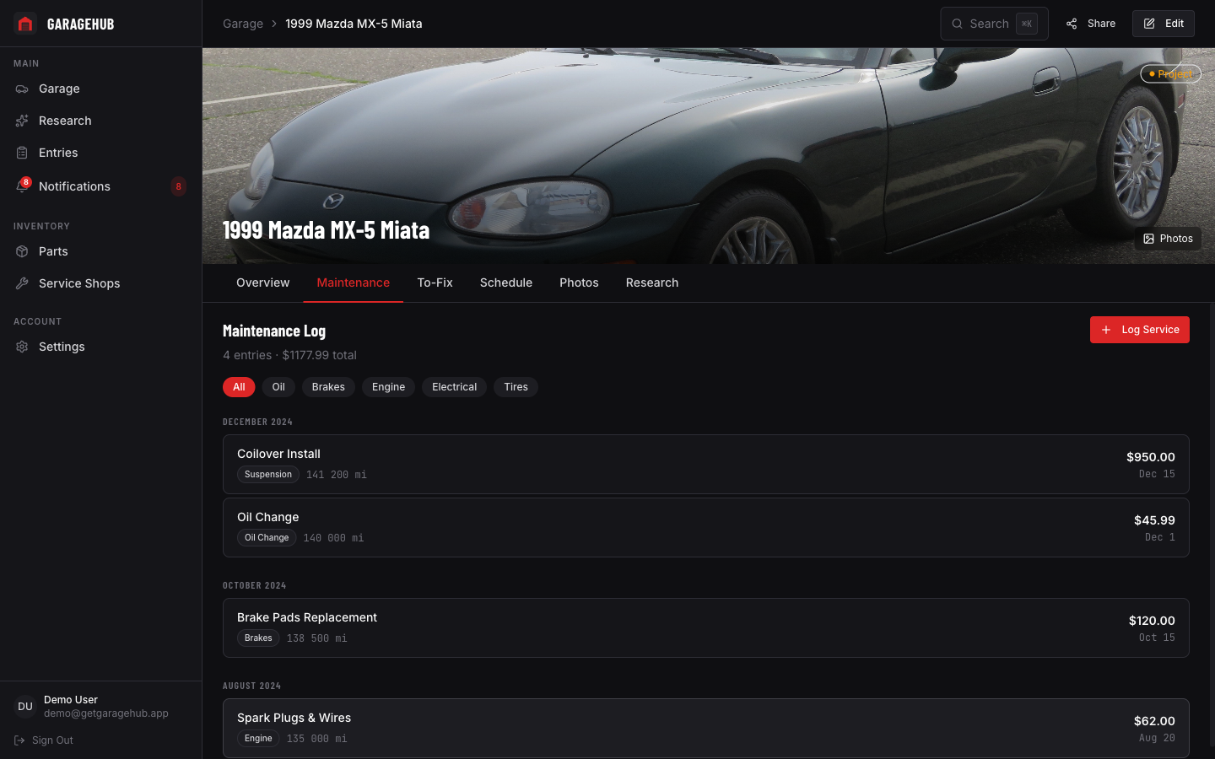The image size is (1215, 759).
Task: Filter maintenance log by Brakes
Action: [x=328, y=387]
